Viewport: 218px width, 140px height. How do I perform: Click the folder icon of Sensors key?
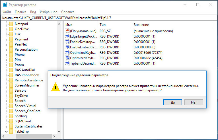(x=11, y=90)
